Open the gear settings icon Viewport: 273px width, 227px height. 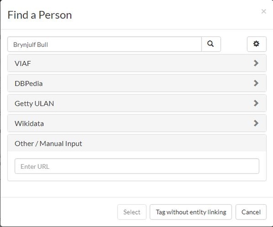click(x=257, y=44)
